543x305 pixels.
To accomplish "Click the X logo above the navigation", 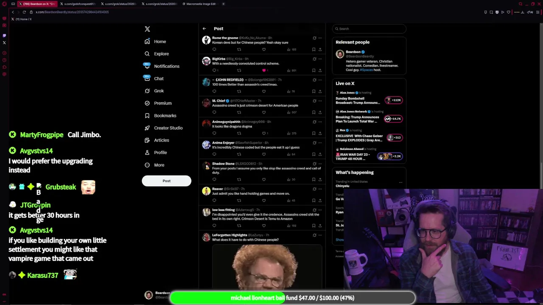I will 147,29.
